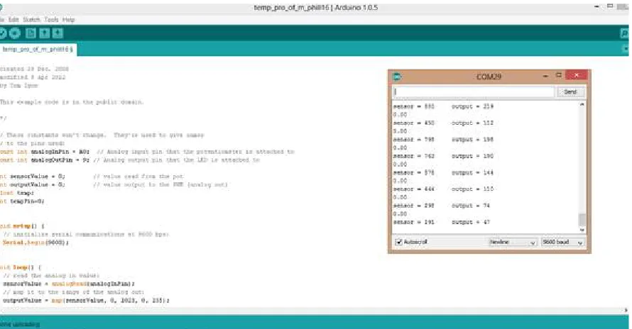Image resolution: width=632 pixels, height=329 pixels.
Task: Minimize the COM29 serial monitor window
Action: coord(545,75)
